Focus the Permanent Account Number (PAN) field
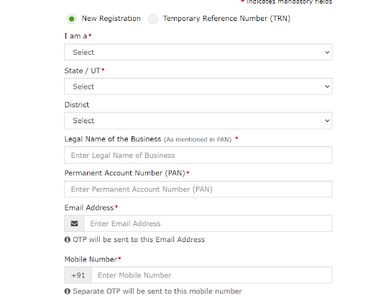This screenshot has width=368, height=304. coord(198,189)
